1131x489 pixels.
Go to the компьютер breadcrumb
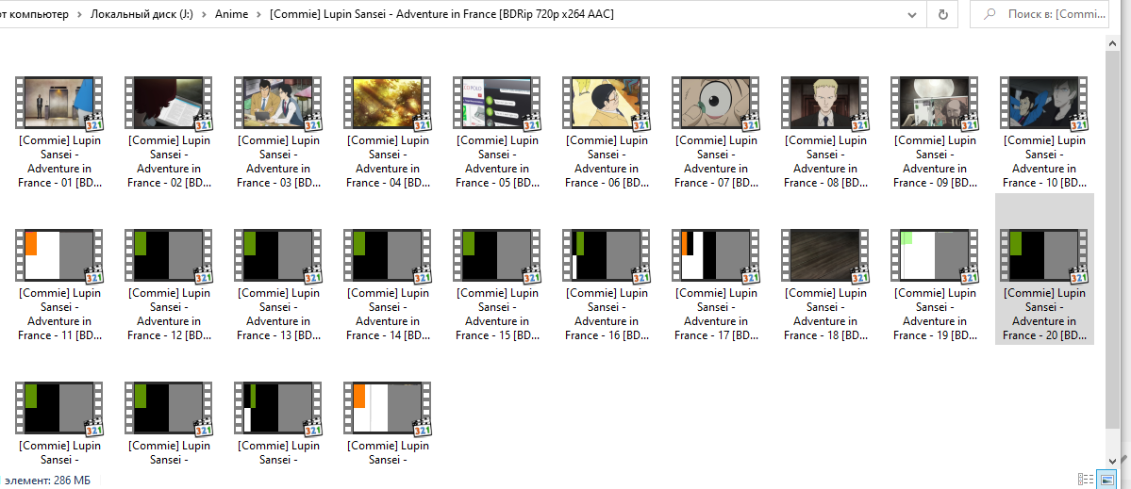(x=35, y=14)
